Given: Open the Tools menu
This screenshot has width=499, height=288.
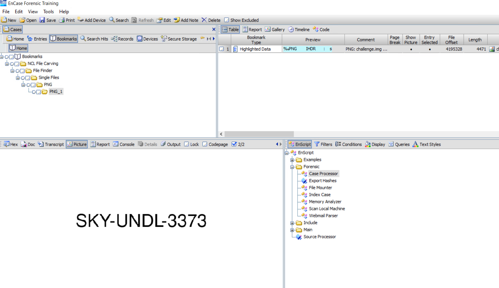Looking at the screenshot, I should 49,12.
